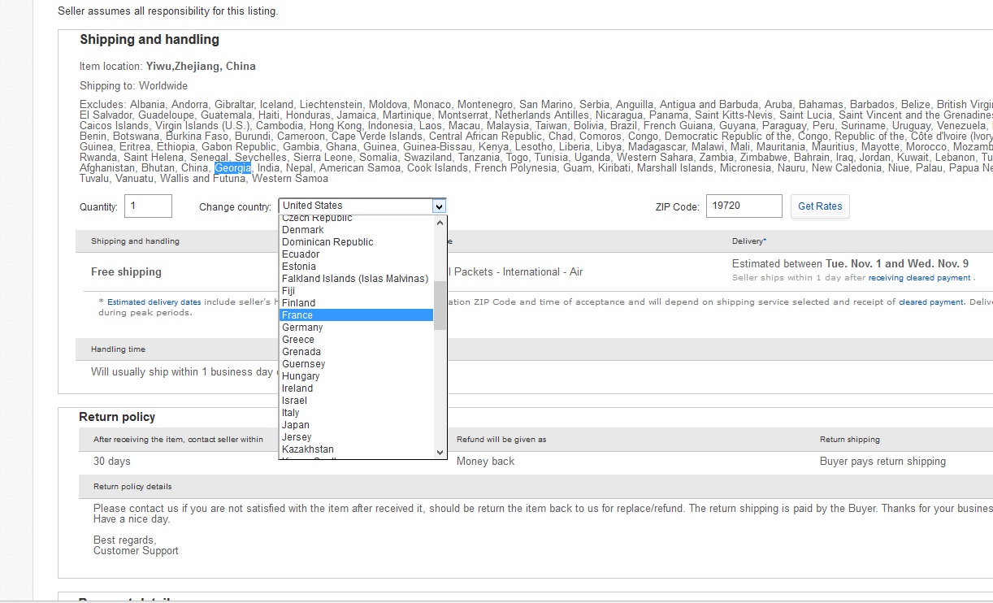Pick Japan from the country list
993x603 pixels.
click(296, 425)
